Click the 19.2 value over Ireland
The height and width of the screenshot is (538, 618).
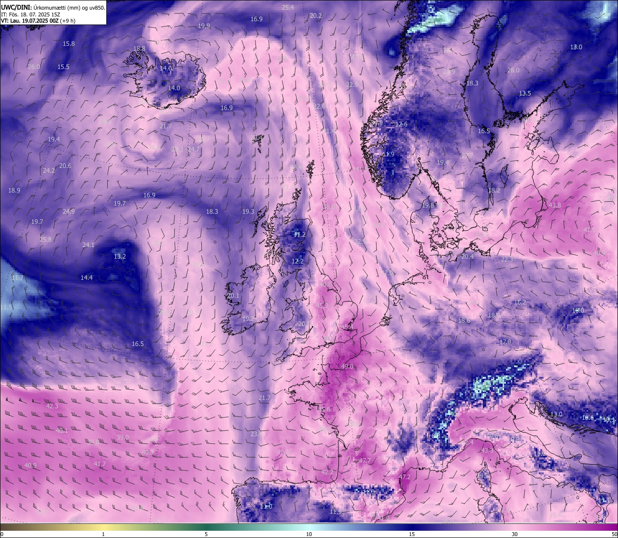248,318
